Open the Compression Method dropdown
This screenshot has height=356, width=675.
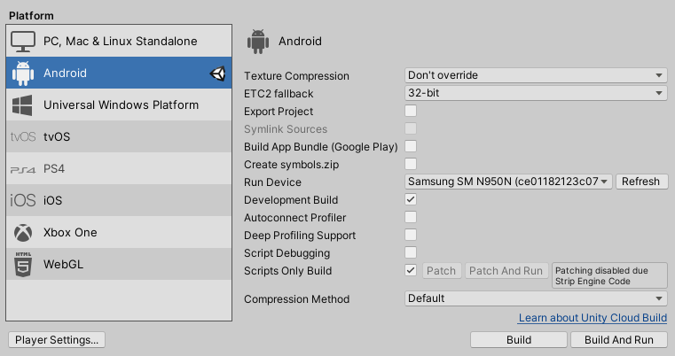pos(536,298)
